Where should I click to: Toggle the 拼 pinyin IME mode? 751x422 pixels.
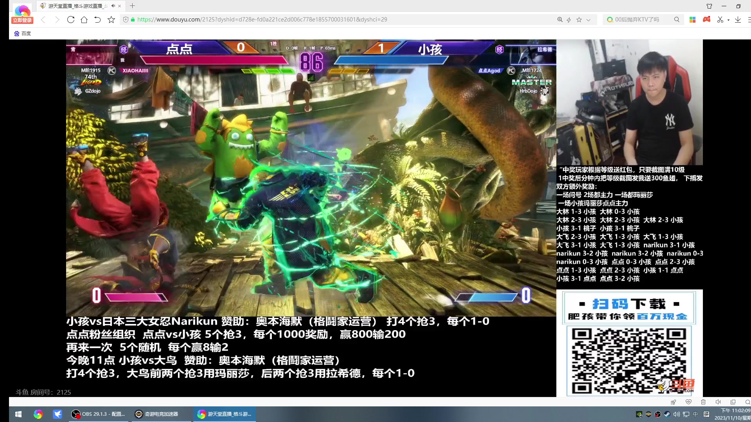point(706,414)
